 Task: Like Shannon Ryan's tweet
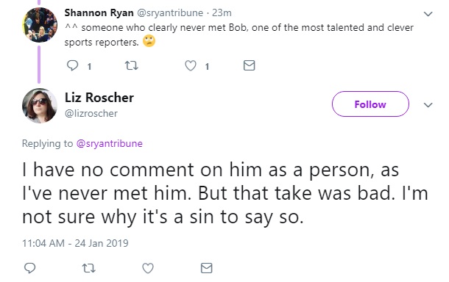click(x=191, y=65)
